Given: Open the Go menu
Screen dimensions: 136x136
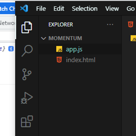Looking at the screenshot, I should point(130,9).
